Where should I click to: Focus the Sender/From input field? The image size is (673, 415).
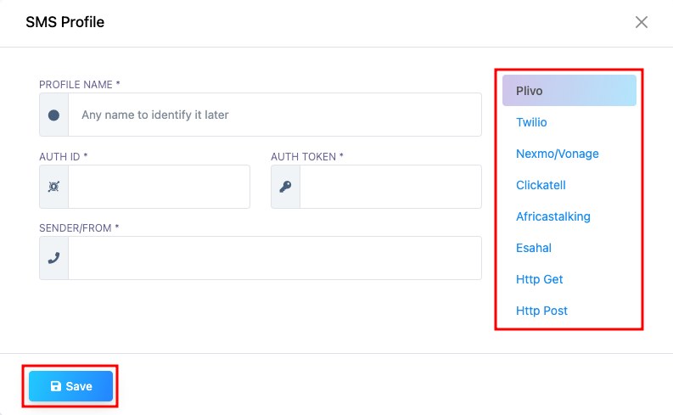point(275,258)
